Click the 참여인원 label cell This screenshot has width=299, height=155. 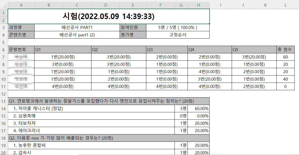[133, 27]
